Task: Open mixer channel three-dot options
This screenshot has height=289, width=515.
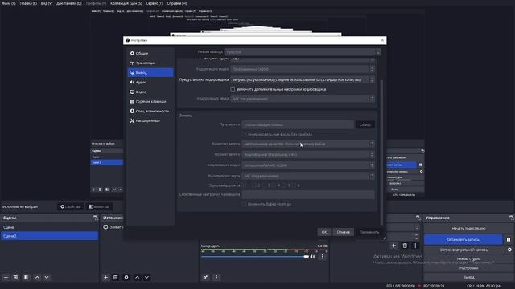Action: [x=322, y=257]
